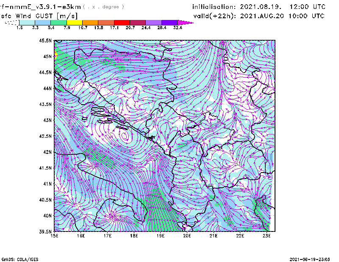Click the 43.5N latitude label
Image resolution: width=339 pixels, height=262 pixels.
[x=45, y=104]
